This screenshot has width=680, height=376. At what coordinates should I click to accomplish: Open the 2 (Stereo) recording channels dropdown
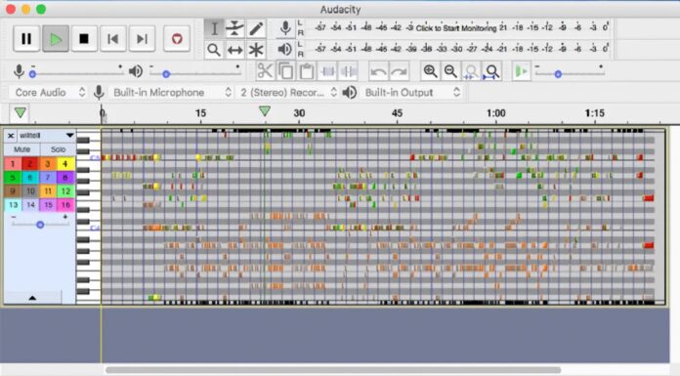tap(288, 93)
